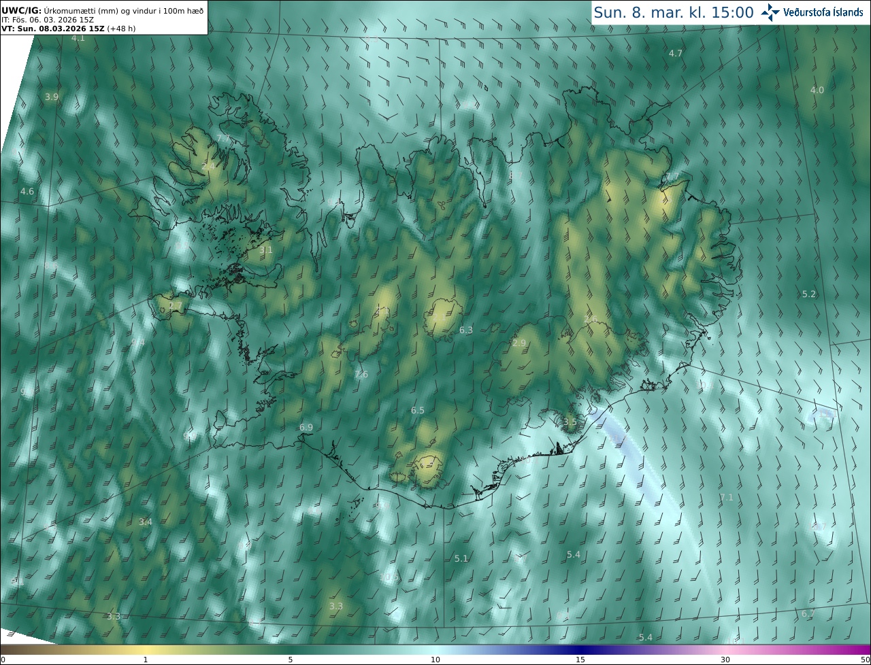Click the map value 3.1
Image resolution: width=871 pixels, height=665 pixels.
point(266,250)
